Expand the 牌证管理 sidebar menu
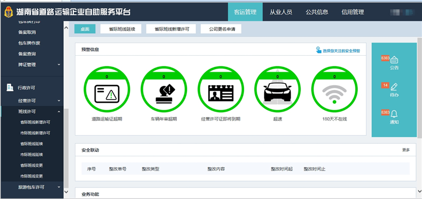This screenshot has width=422, height=199. 59,64
